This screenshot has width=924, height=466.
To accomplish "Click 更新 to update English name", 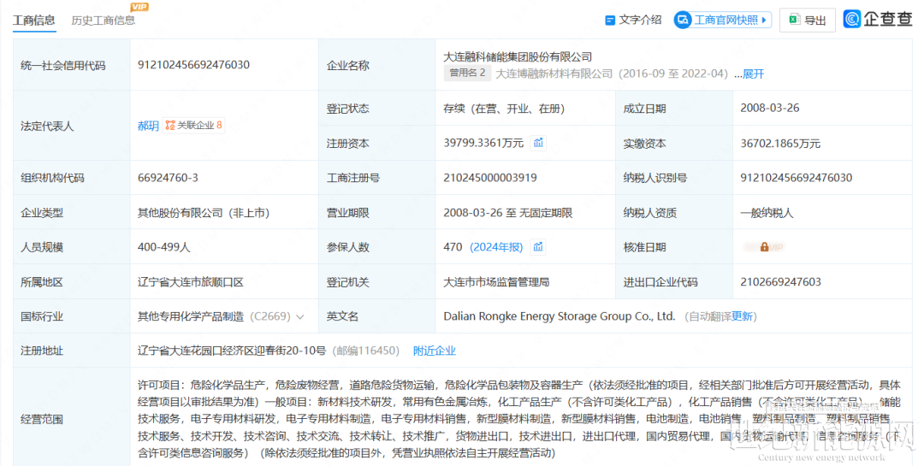I will point(743,316).
